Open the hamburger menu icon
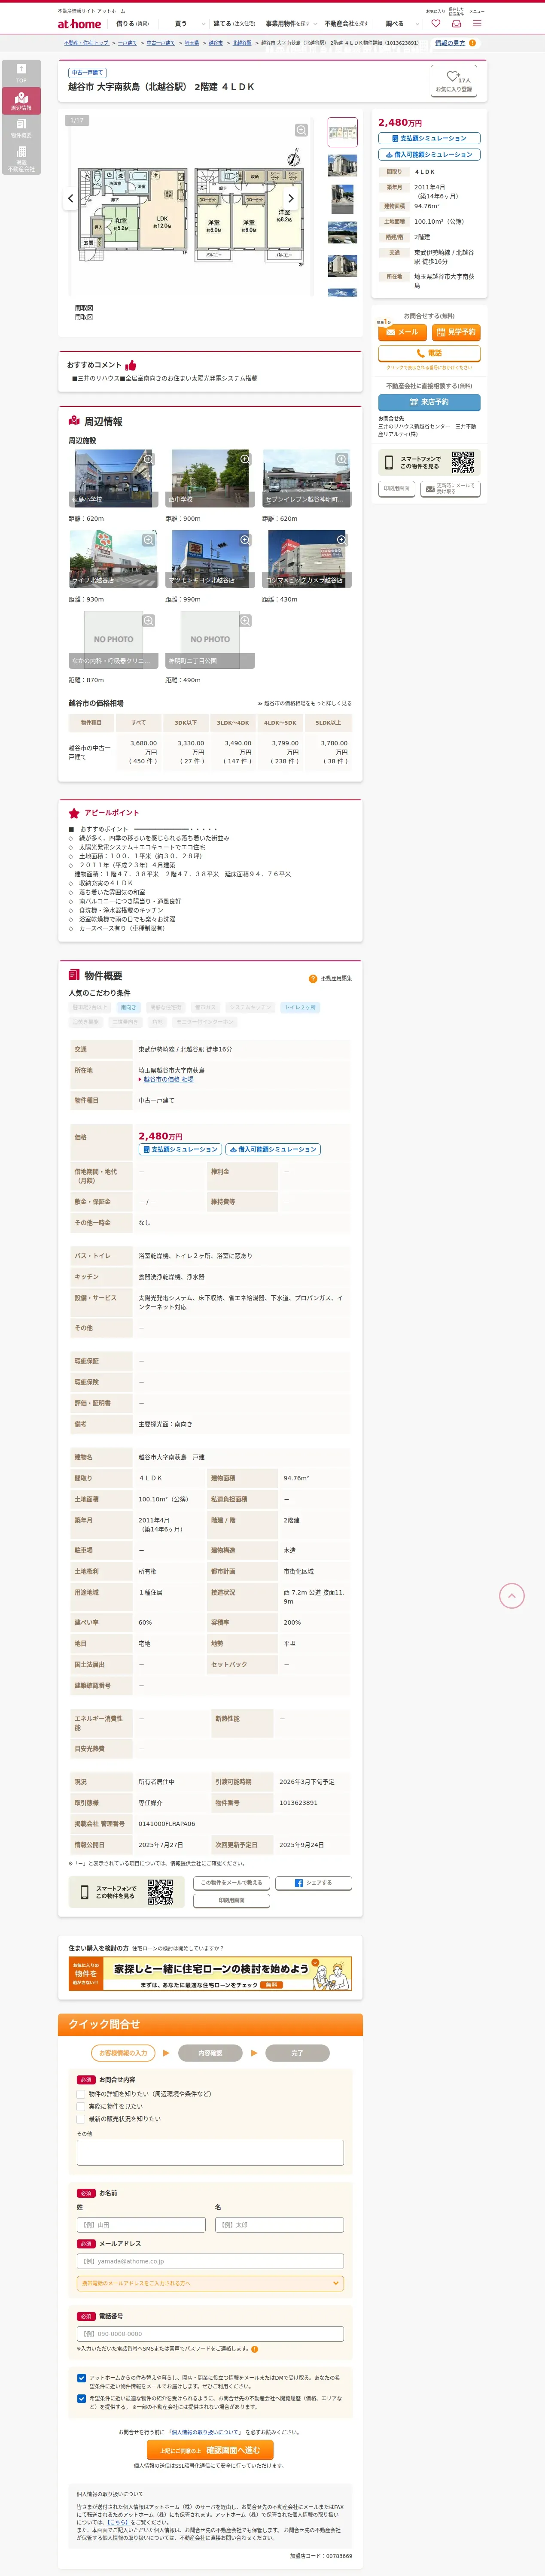This screenshot has width=545, height=2576. (x=477, y=23)
